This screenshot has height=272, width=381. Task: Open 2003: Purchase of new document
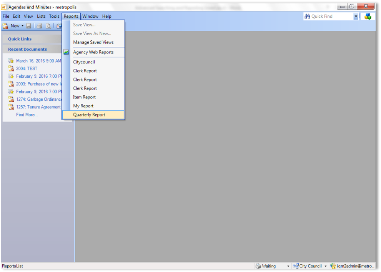click(38, 84)
